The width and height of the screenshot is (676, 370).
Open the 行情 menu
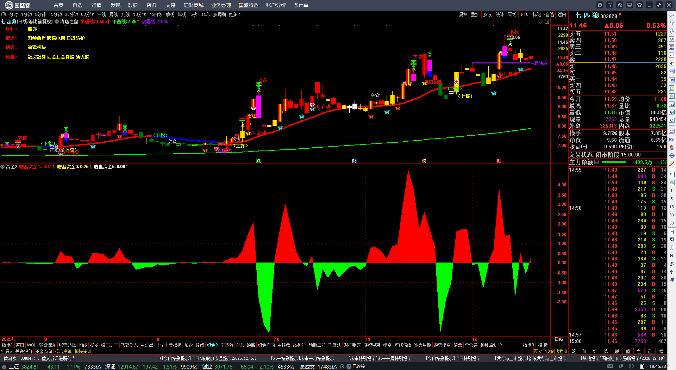pos(96,5)
